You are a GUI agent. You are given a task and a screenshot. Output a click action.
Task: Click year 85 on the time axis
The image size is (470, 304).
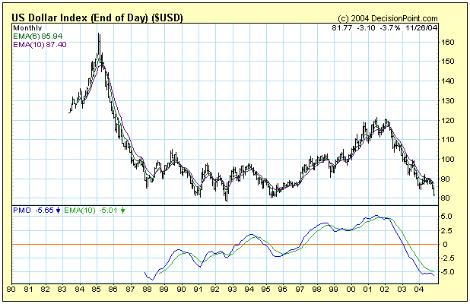[97, 290]
